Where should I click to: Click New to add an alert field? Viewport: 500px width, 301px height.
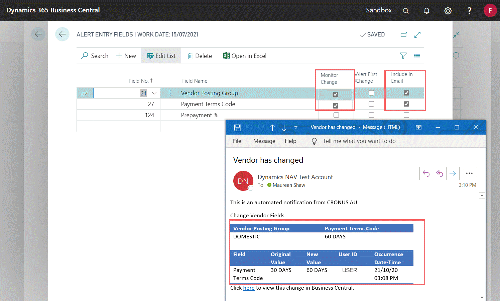pyautogui.click(x=126, y=56)
